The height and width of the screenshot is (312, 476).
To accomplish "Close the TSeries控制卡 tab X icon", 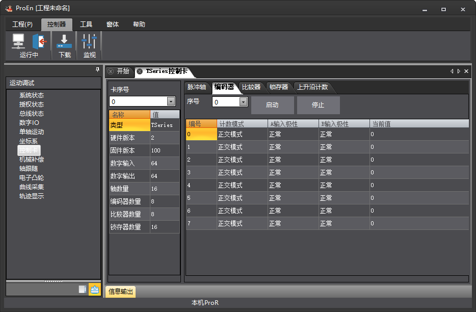I will (140, 71).
